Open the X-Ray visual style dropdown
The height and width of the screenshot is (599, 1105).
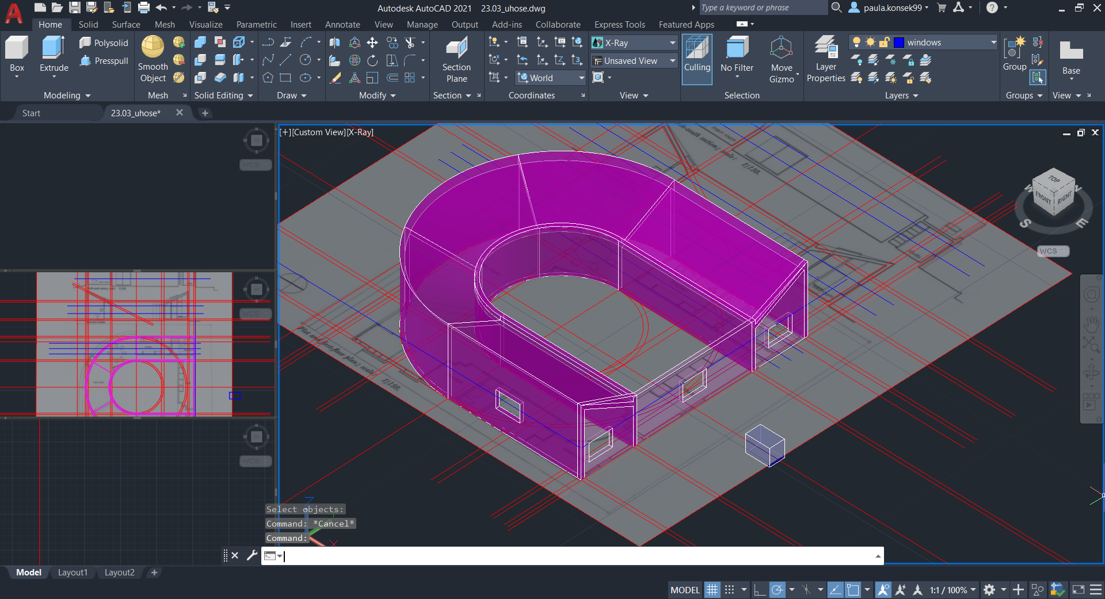coord(634,43)
